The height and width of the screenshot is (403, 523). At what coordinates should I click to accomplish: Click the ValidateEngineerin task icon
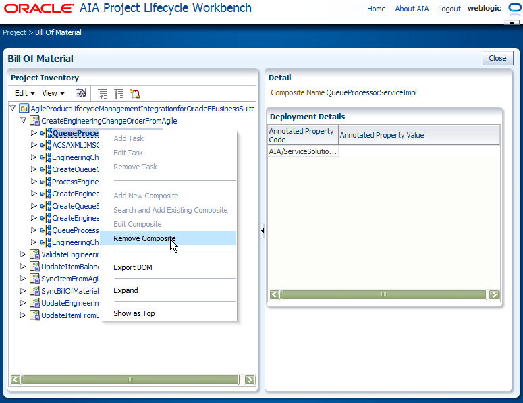[x=34, y=254]
